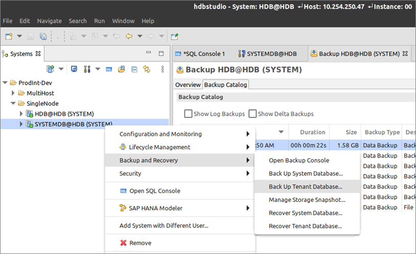The width and height of the screenshot is (416, 254).
Task: Collapse the SingleNode folder
Action: tap(13, 104)
